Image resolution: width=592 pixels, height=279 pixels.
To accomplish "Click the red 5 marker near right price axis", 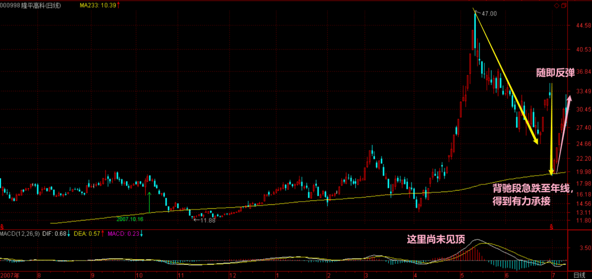I will point(552,226).
